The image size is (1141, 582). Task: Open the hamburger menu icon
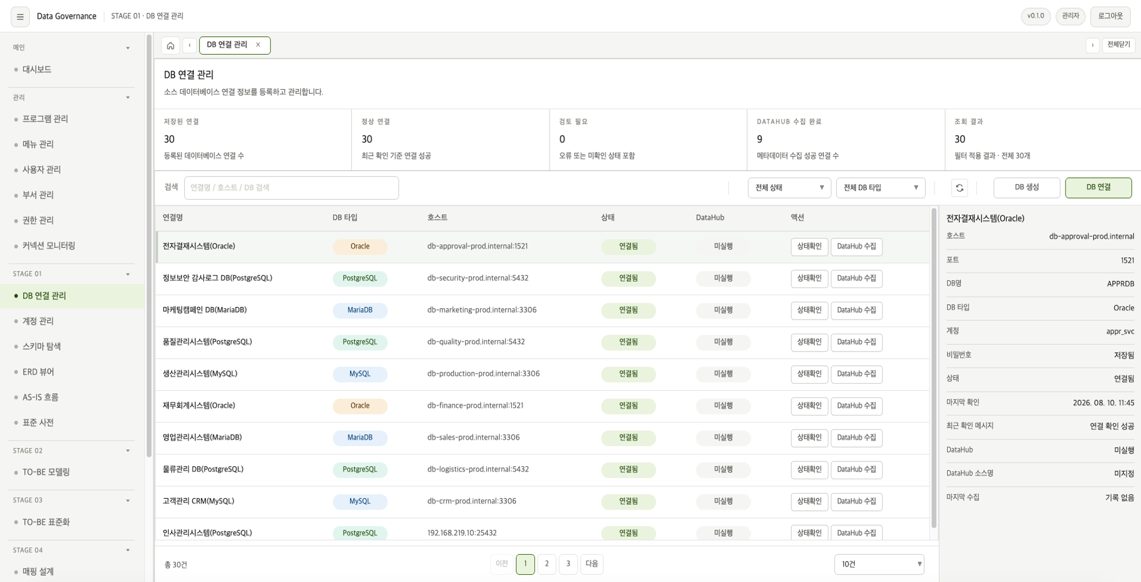[x=20, y=17]
